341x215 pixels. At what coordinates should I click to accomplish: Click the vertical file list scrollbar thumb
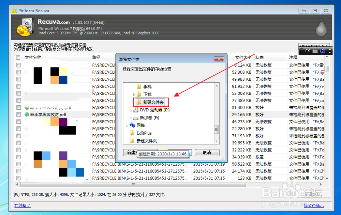coord(327,69)
